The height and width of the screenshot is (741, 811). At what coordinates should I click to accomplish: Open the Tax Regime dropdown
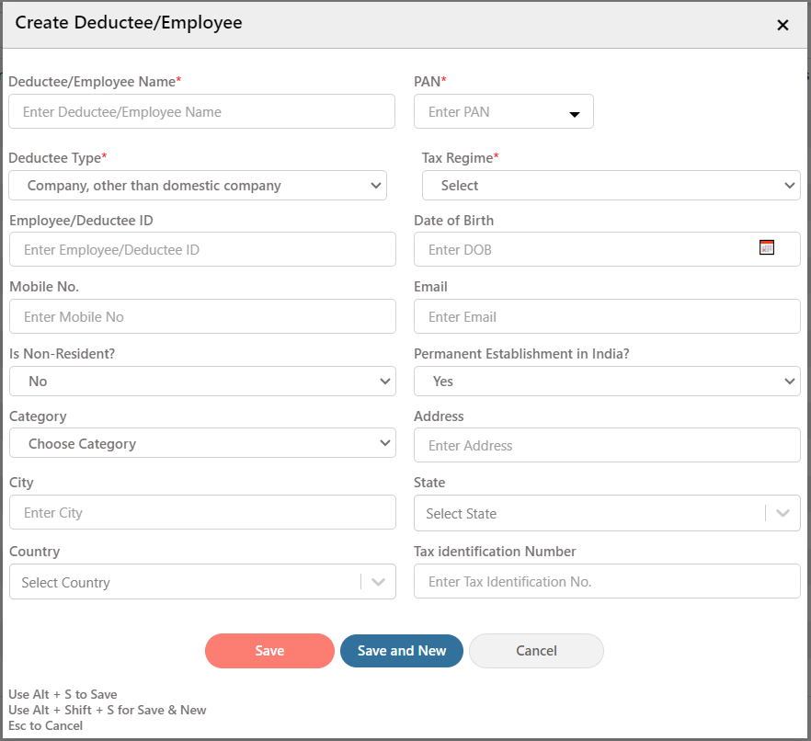611,185
